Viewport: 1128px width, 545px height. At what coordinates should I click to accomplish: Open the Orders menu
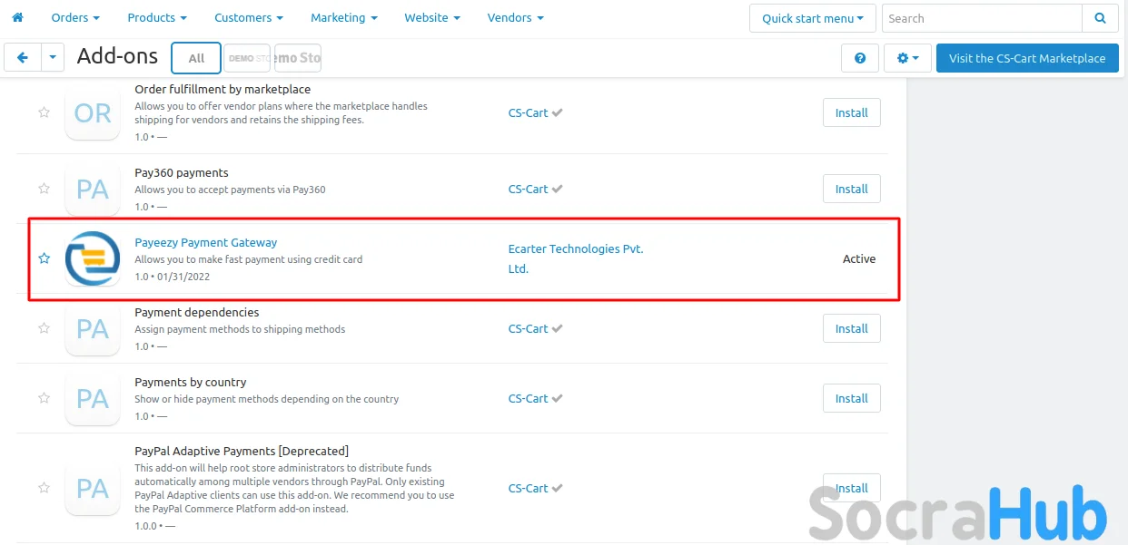click(x=75, y=17)
